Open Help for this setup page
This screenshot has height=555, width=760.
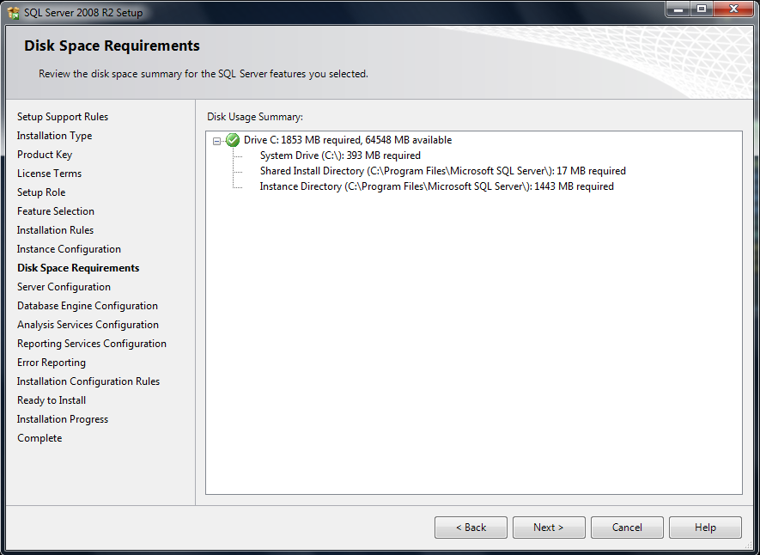tap(705, 528)
